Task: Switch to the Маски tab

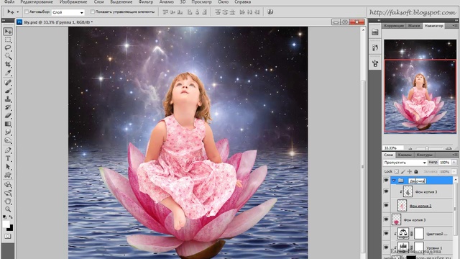Action: point(414,26)
